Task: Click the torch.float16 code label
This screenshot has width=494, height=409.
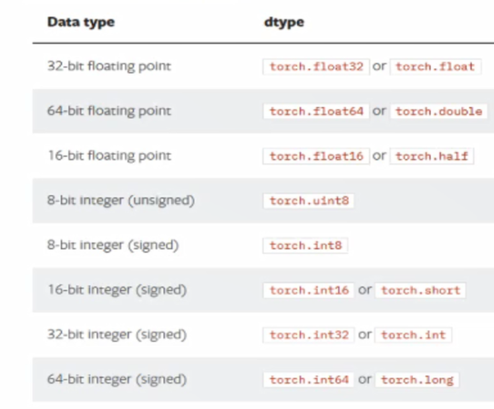Action: point(316,157)
